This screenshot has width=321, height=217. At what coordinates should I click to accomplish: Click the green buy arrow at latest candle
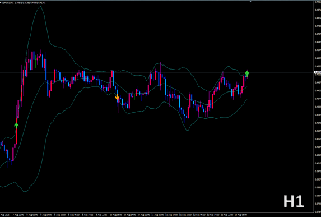[x=247, y=74]
